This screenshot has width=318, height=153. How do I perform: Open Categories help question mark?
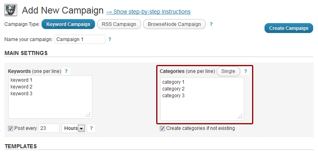(x=245, y=71)
